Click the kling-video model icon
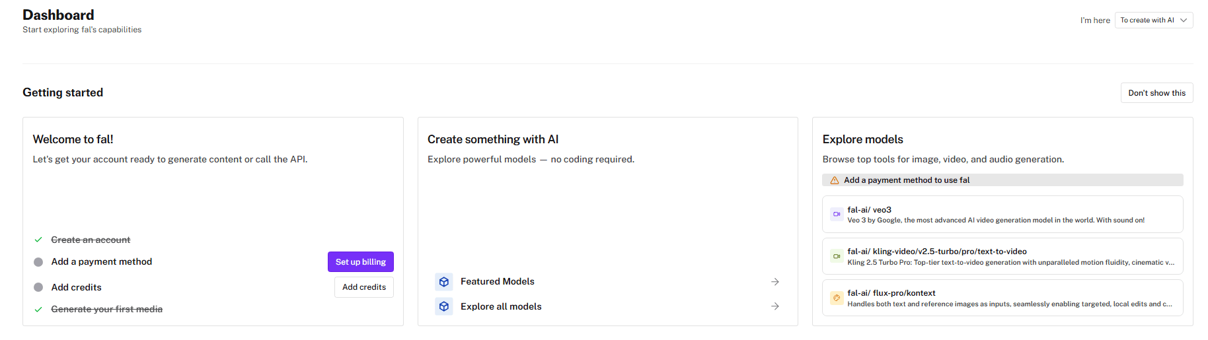The image size is (1208, 340). (837, 256)
